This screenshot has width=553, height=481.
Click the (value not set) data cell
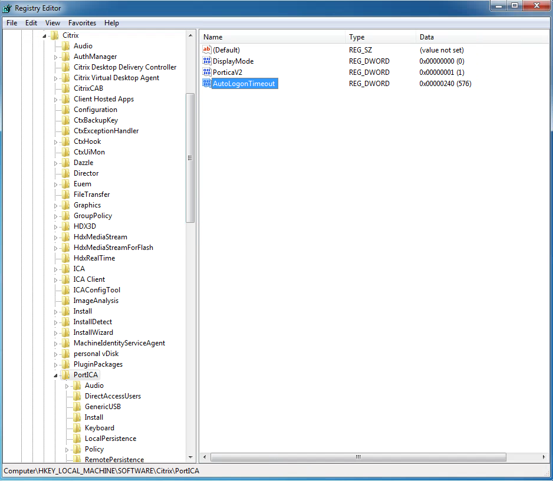[442, 50]
